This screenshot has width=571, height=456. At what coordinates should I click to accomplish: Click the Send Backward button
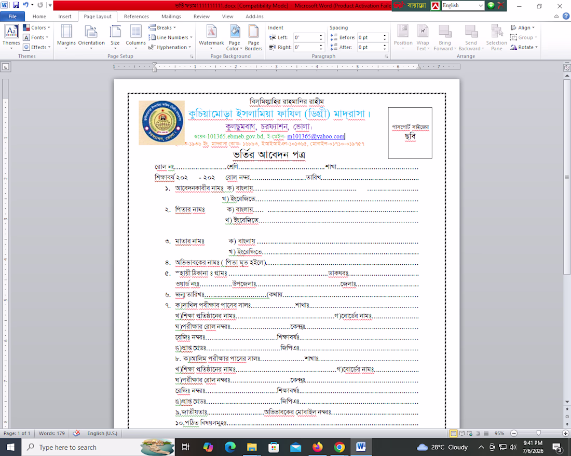tap(471, 37)
